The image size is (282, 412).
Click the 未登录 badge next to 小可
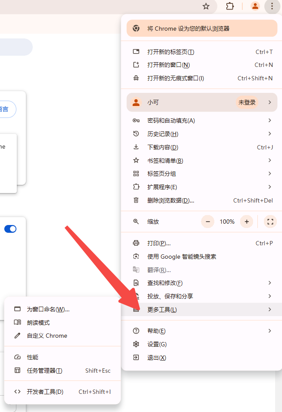[247, 102]
